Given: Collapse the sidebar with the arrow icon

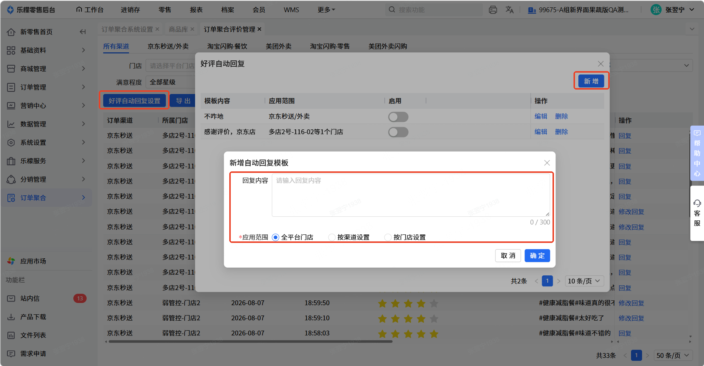Looking at the screenshot, I should coord(83,32).
